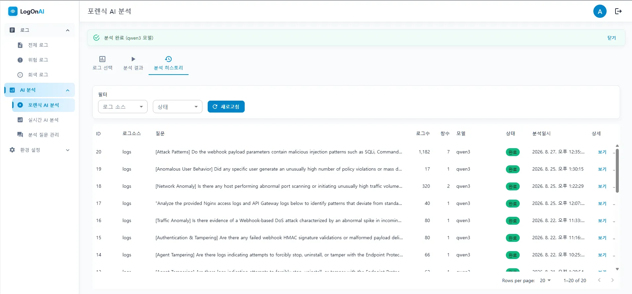Open the 로그 소스 filter dropdown
Screen dimensions: 632x294
coord(123,107)
